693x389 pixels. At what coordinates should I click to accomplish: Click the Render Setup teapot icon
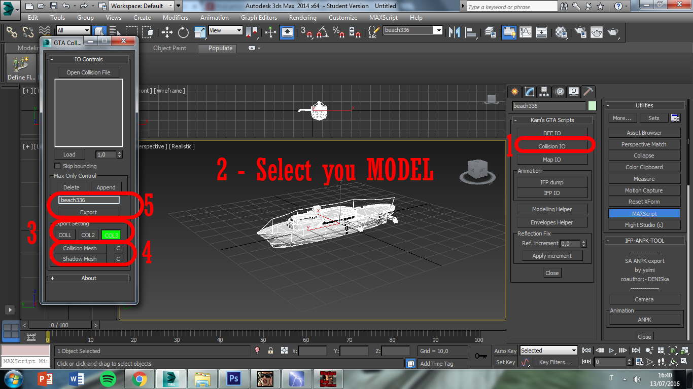point(579,32)
